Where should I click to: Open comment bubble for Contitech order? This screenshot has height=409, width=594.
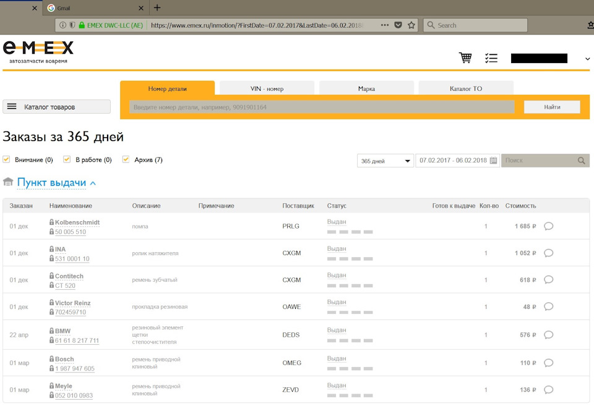point(549,280)
